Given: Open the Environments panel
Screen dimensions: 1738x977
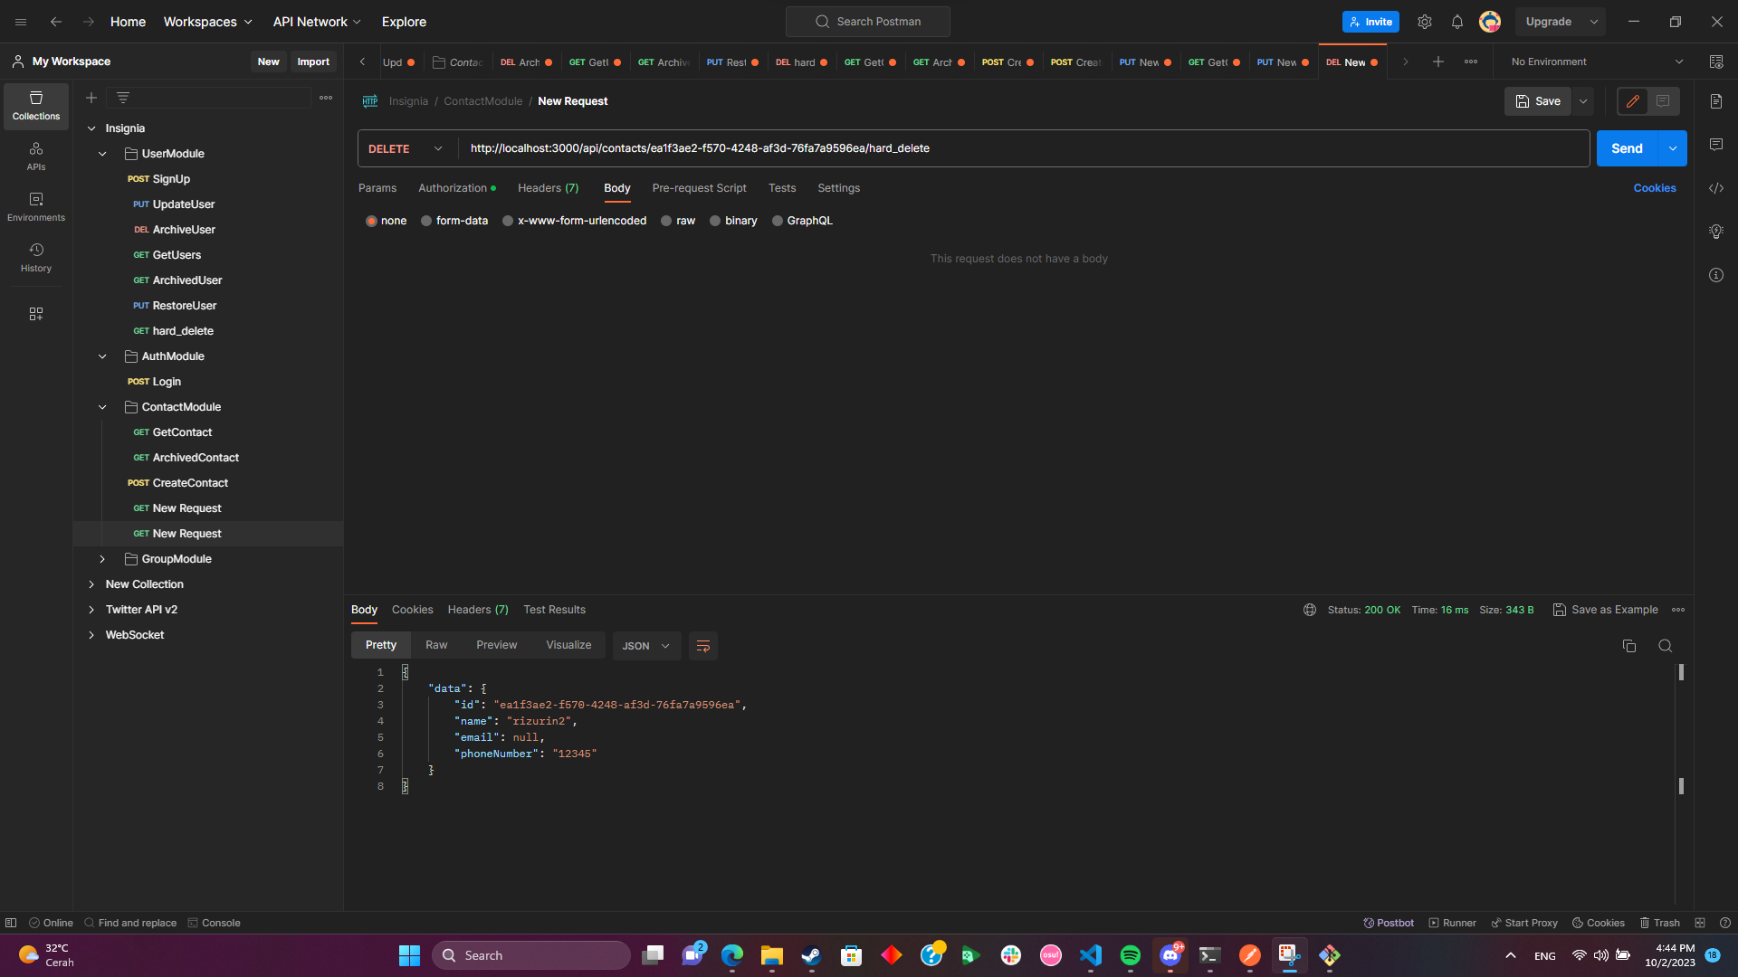Looking at the screenshot, I should [x=35, y=206].
